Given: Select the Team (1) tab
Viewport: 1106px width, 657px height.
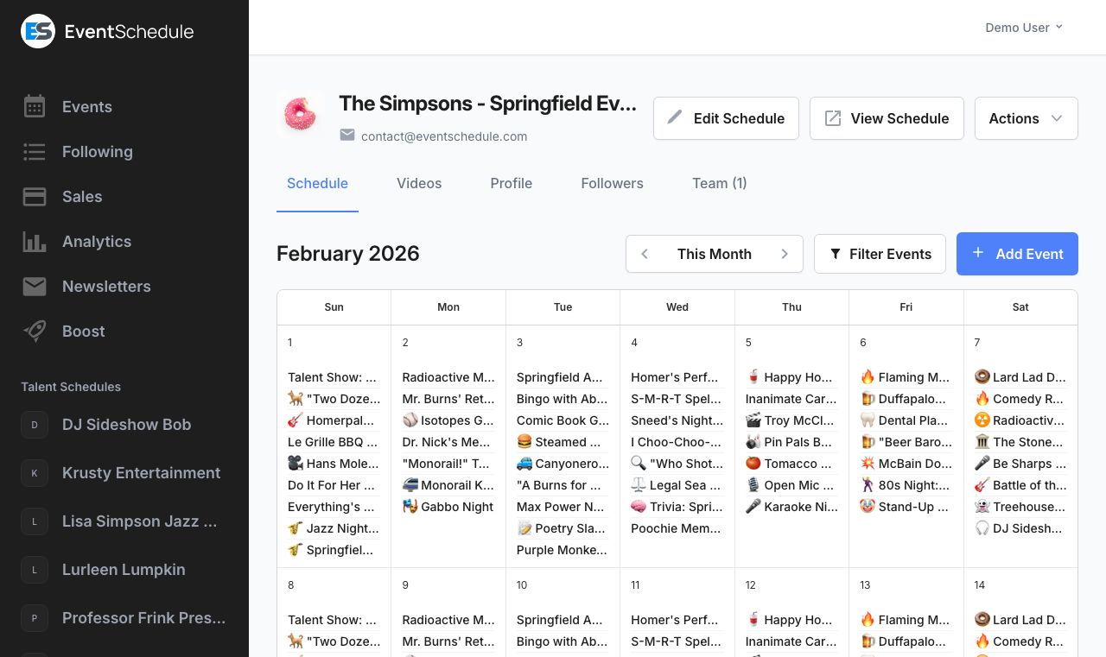Looking at the screenshot, I should pyautogui.click(x=719, y=183).
